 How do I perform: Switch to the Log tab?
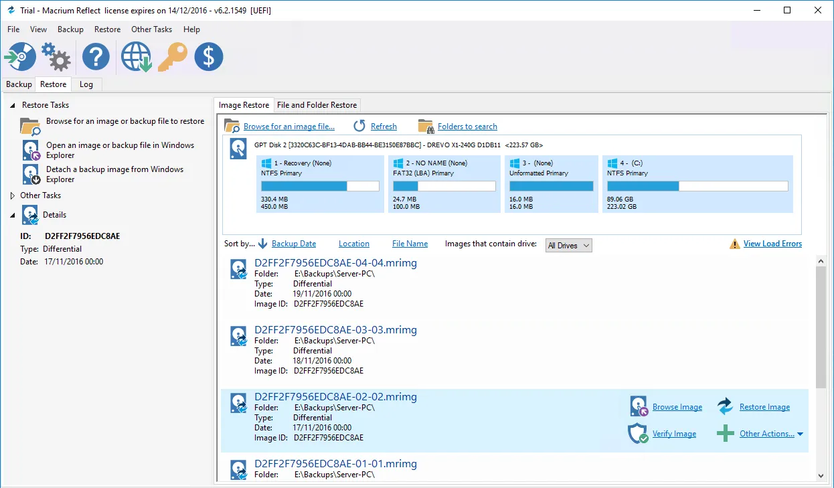(86, 84)
